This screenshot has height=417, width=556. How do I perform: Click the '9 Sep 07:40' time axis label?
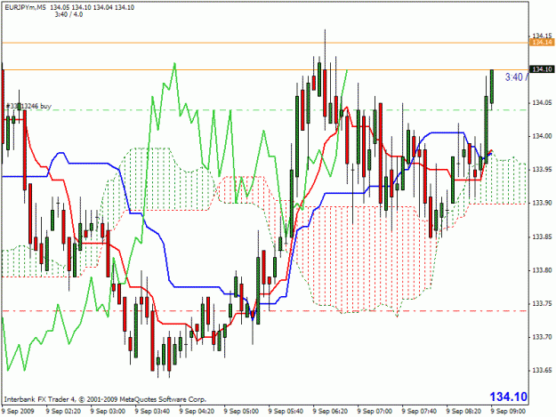click(420, 411)
